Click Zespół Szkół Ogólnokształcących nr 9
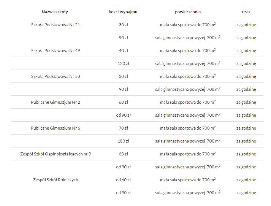The width and height of the screenshot is (271, 206). point(55,154)
